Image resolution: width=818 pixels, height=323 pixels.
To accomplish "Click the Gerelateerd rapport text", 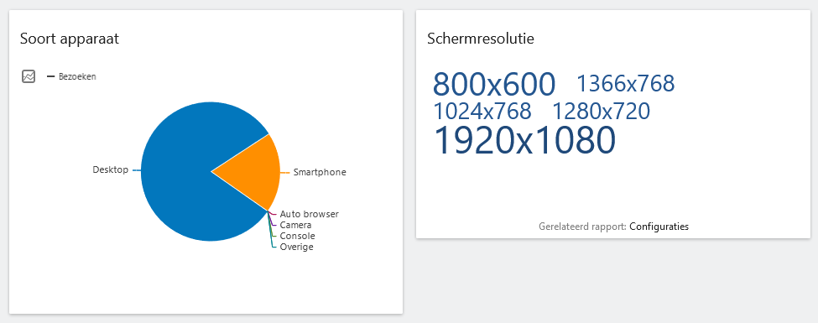I will pyautogui.click(x=583, y=227).
